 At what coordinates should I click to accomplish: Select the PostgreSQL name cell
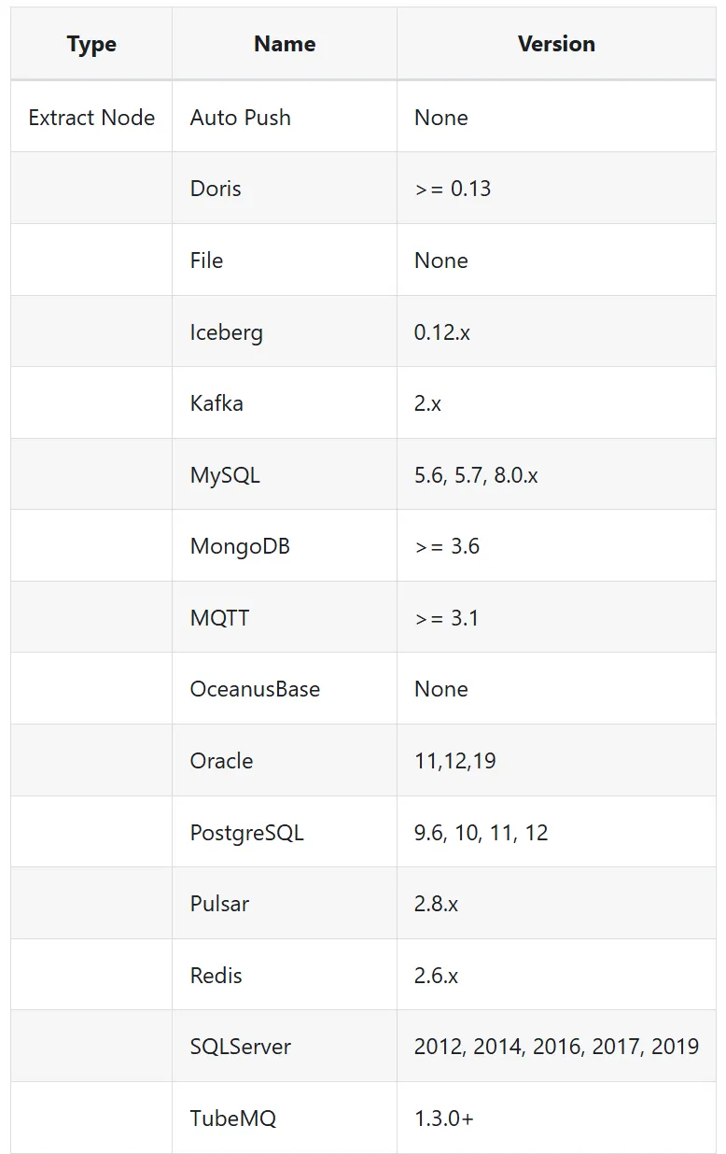[x=247, y=832]
